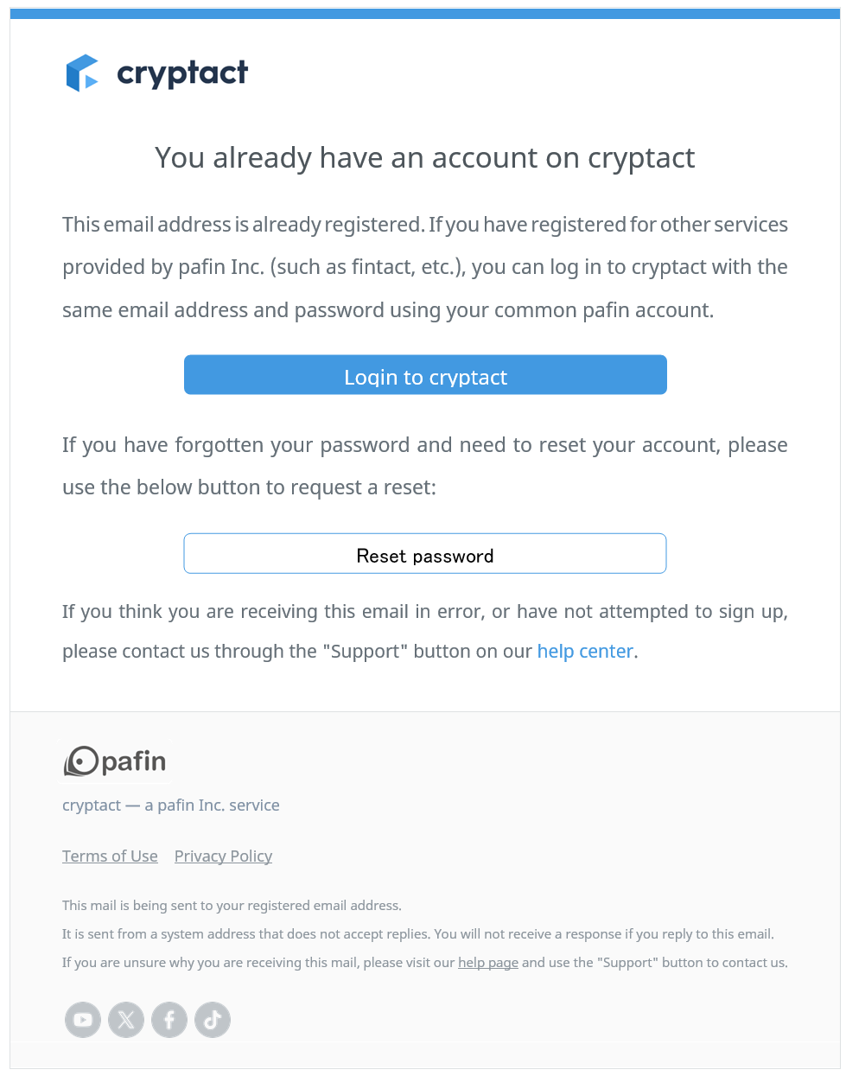Open the TikTok social icon
The height and width of the screenshot is (1076, 846).
(x=213, y=1020)
